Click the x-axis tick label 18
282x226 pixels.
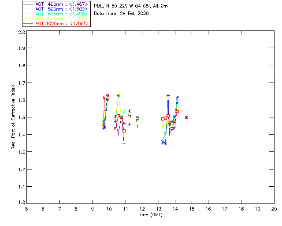coord(241,209)
